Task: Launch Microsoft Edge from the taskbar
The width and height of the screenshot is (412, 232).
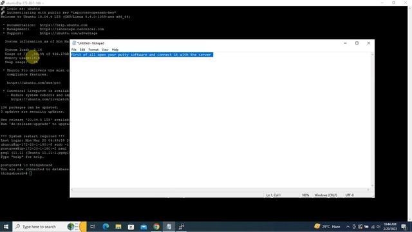Action: pos(106,226)
